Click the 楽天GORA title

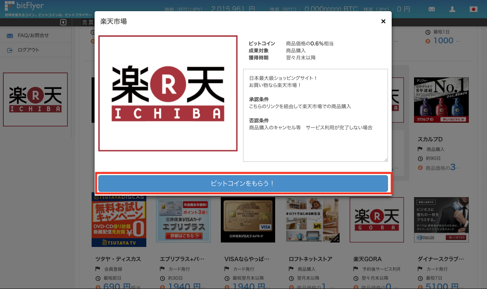click(367, 259)
